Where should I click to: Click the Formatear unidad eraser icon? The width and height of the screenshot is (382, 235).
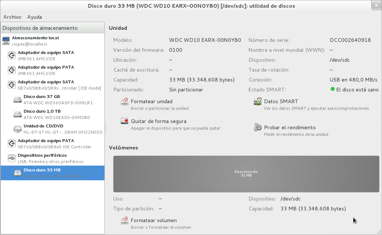[x=125, y=101]
